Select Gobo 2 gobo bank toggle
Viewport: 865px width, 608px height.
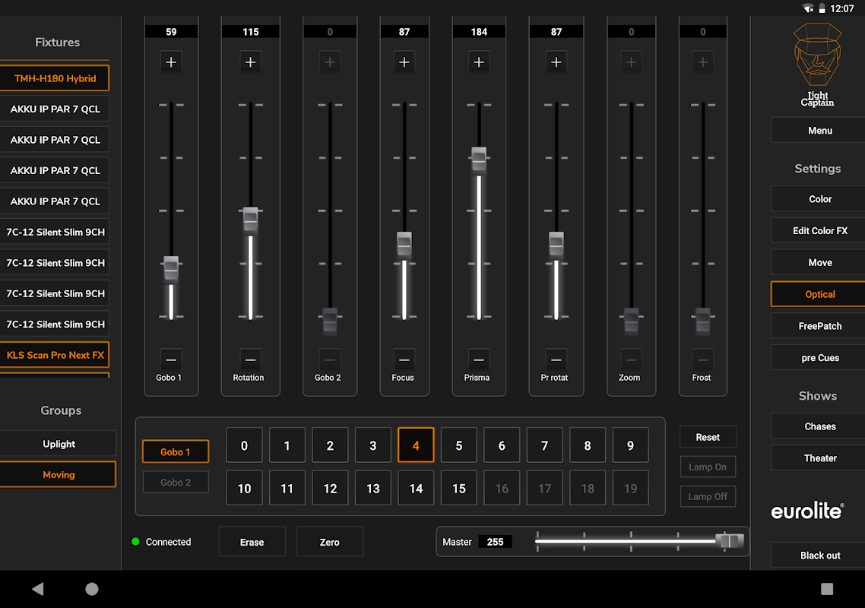click(x=176, y=482)
